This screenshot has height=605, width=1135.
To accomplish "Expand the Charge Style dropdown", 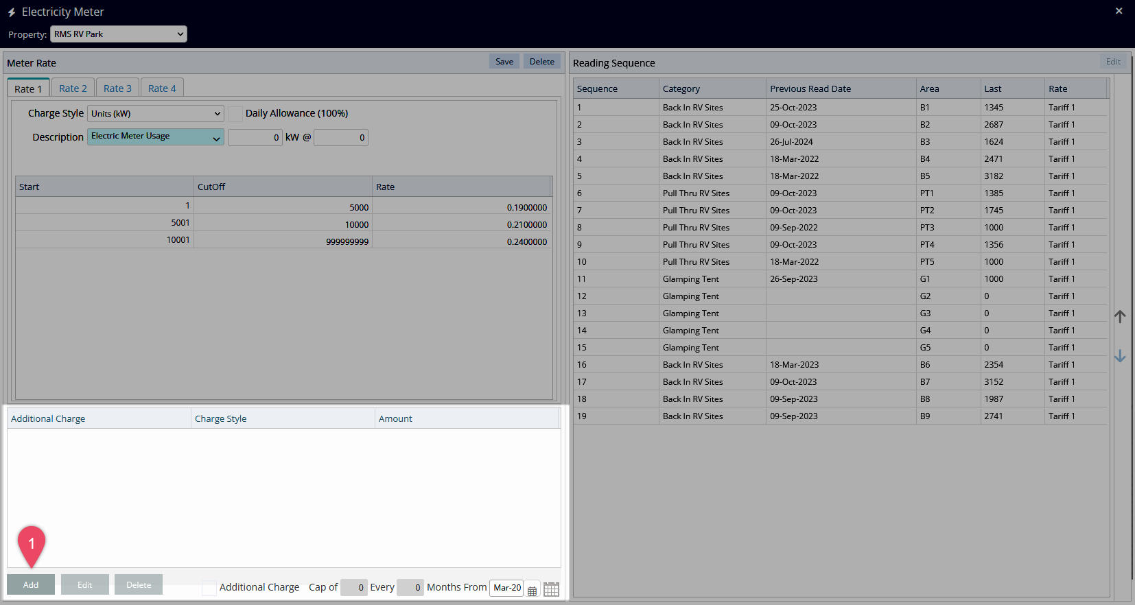I will (156, 114).
